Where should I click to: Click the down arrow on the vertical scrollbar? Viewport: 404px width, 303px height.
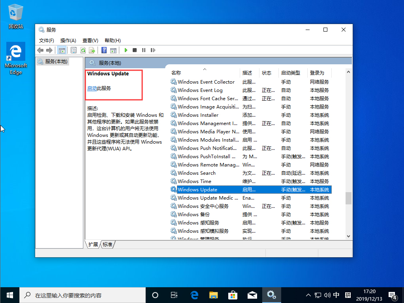tap(348, 236)
